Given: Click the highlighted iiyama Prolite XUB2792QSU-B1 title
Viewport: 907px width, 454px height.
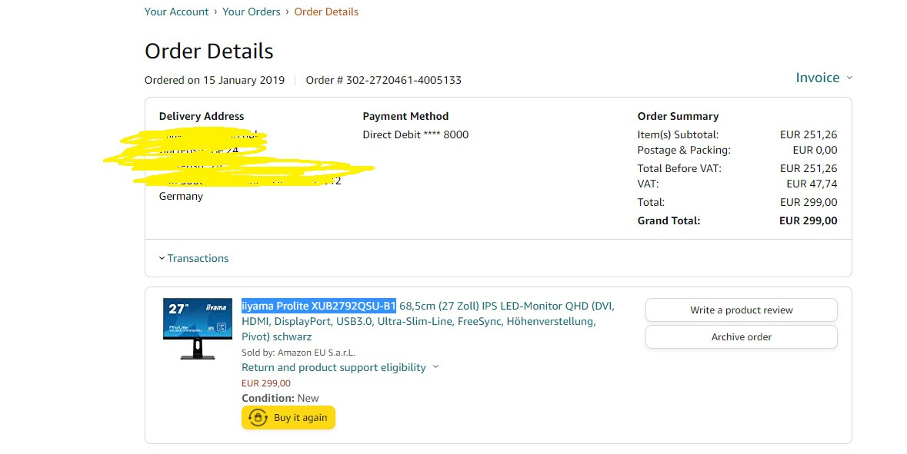Looking at the screenshot, I should (318, 306).
